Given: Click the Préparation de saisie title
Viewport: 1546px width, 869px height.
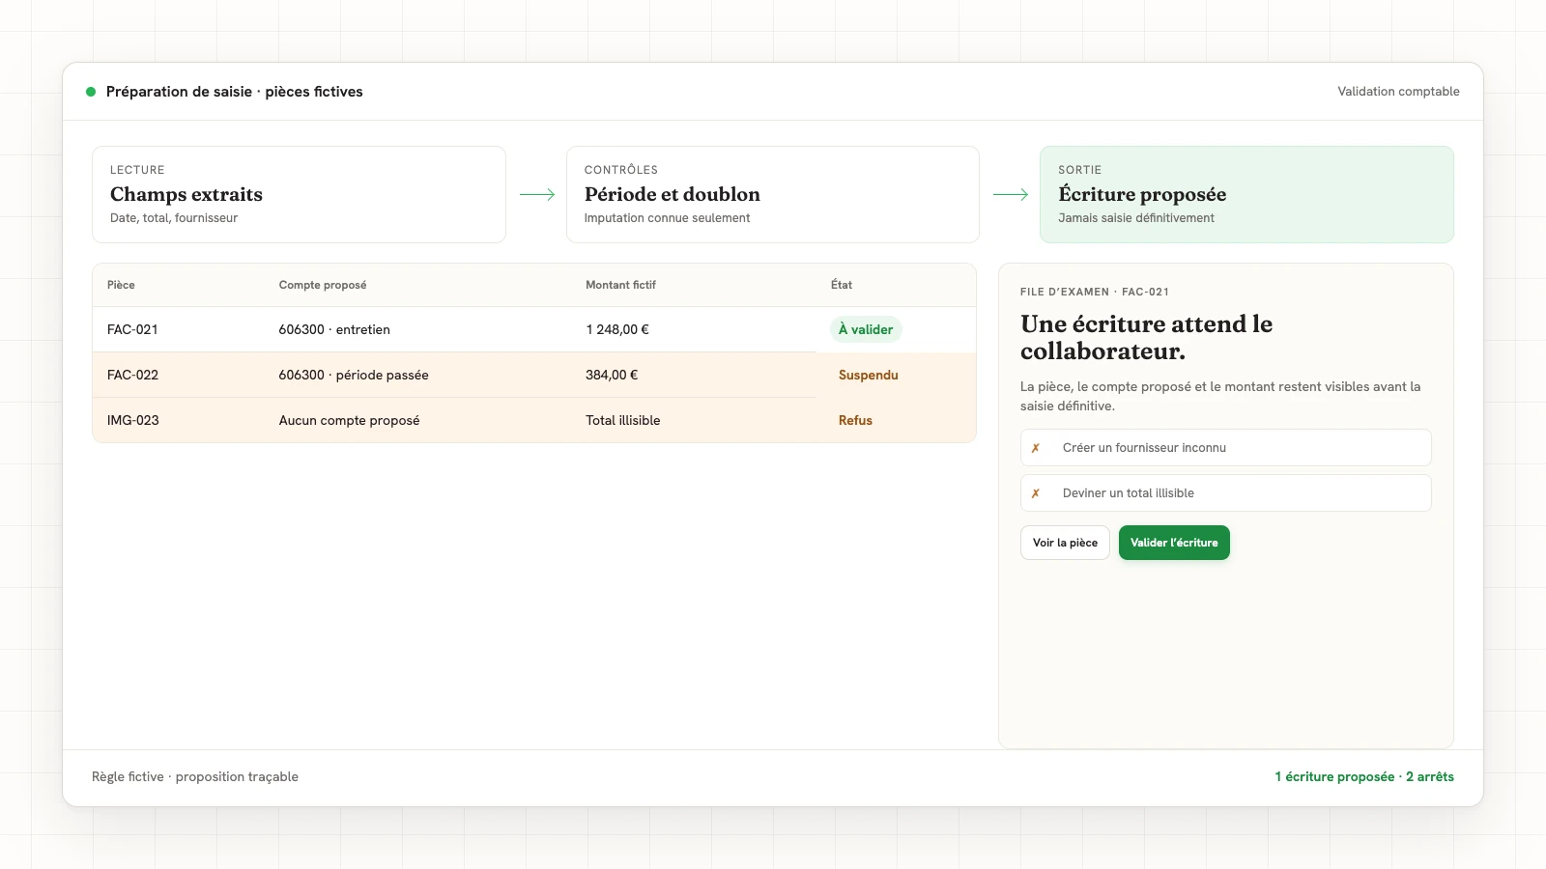Looking at the screenshot, I should 235,92.
